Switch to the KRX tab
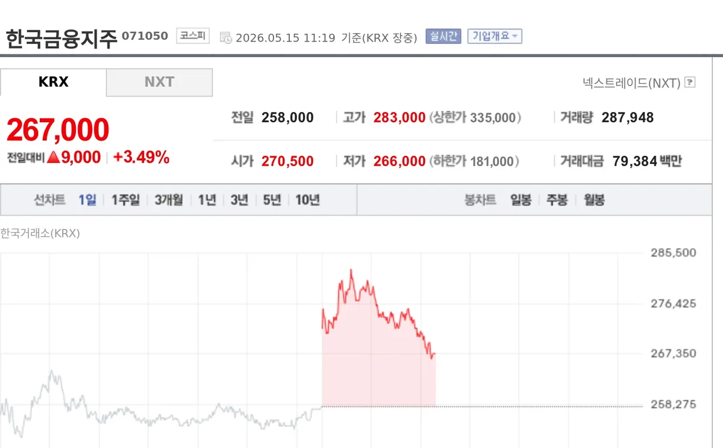This screenshot has height=448, width=723. 54,82
